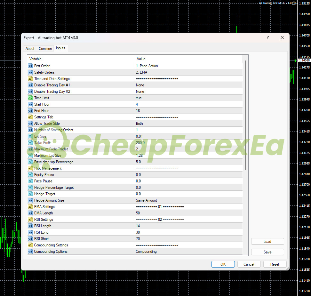This screenshot has width=311, height=296.
Task: Click the 1.14368 current price label on chart
Action: tap(304, 60)
